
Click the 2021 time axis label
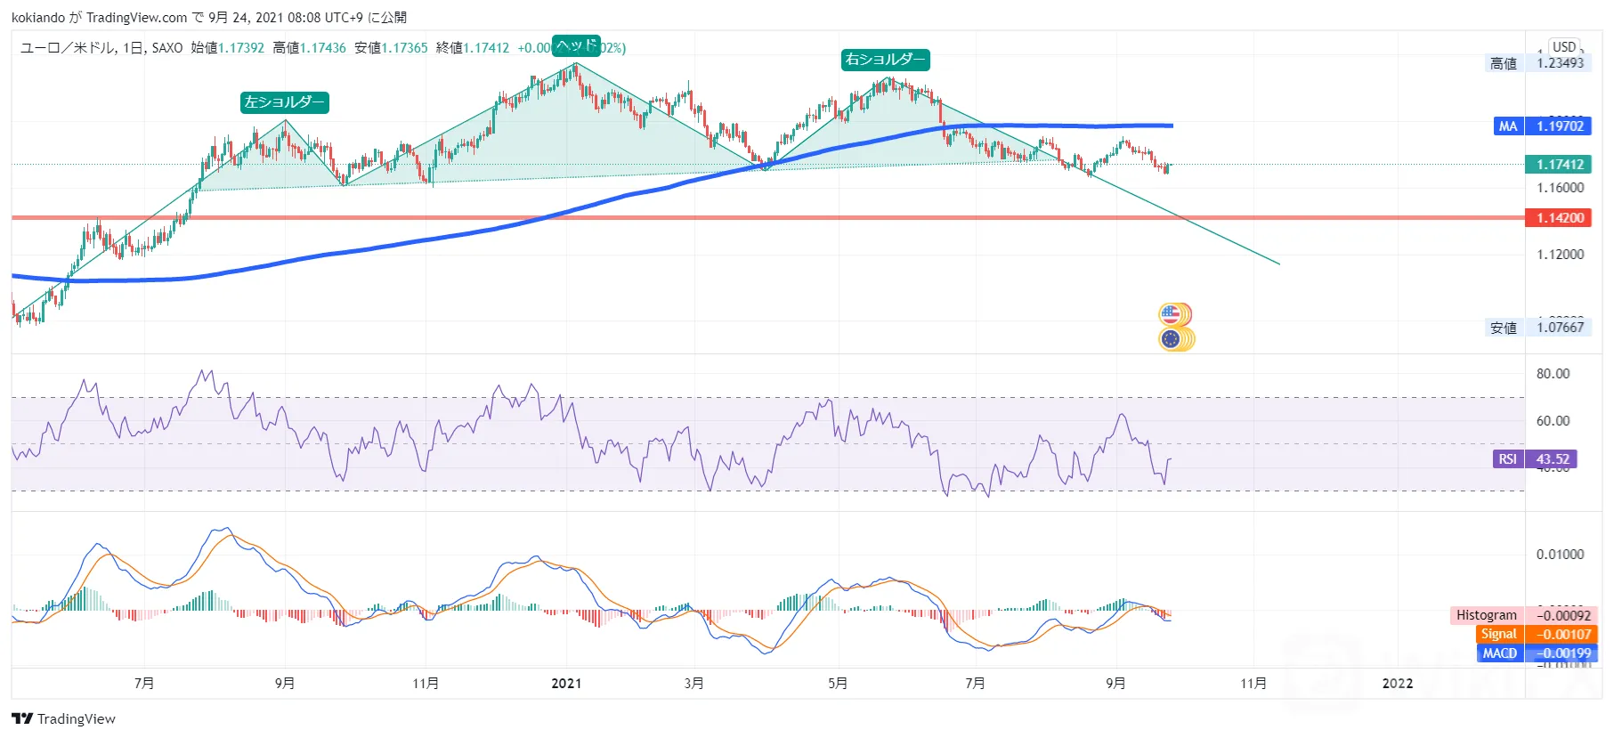coord(566,684)
